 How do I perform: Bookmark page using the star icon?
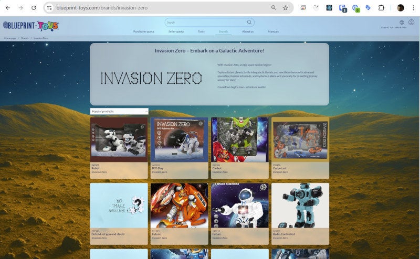(285, 8)
